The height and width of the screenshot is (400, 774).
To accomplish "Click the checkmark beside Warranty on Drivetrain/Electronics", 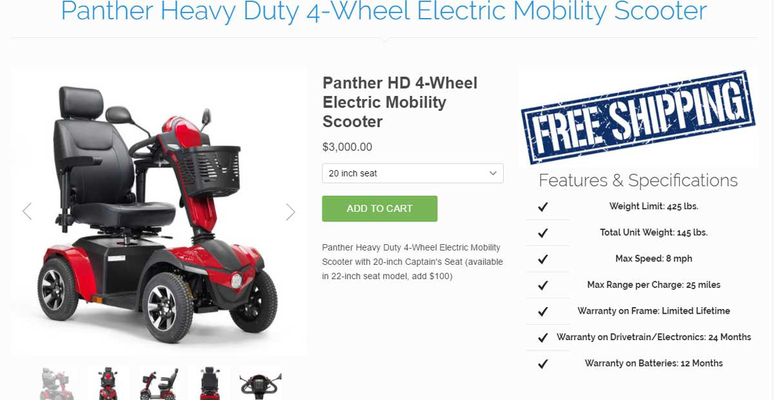I will [x=543, y=338].
